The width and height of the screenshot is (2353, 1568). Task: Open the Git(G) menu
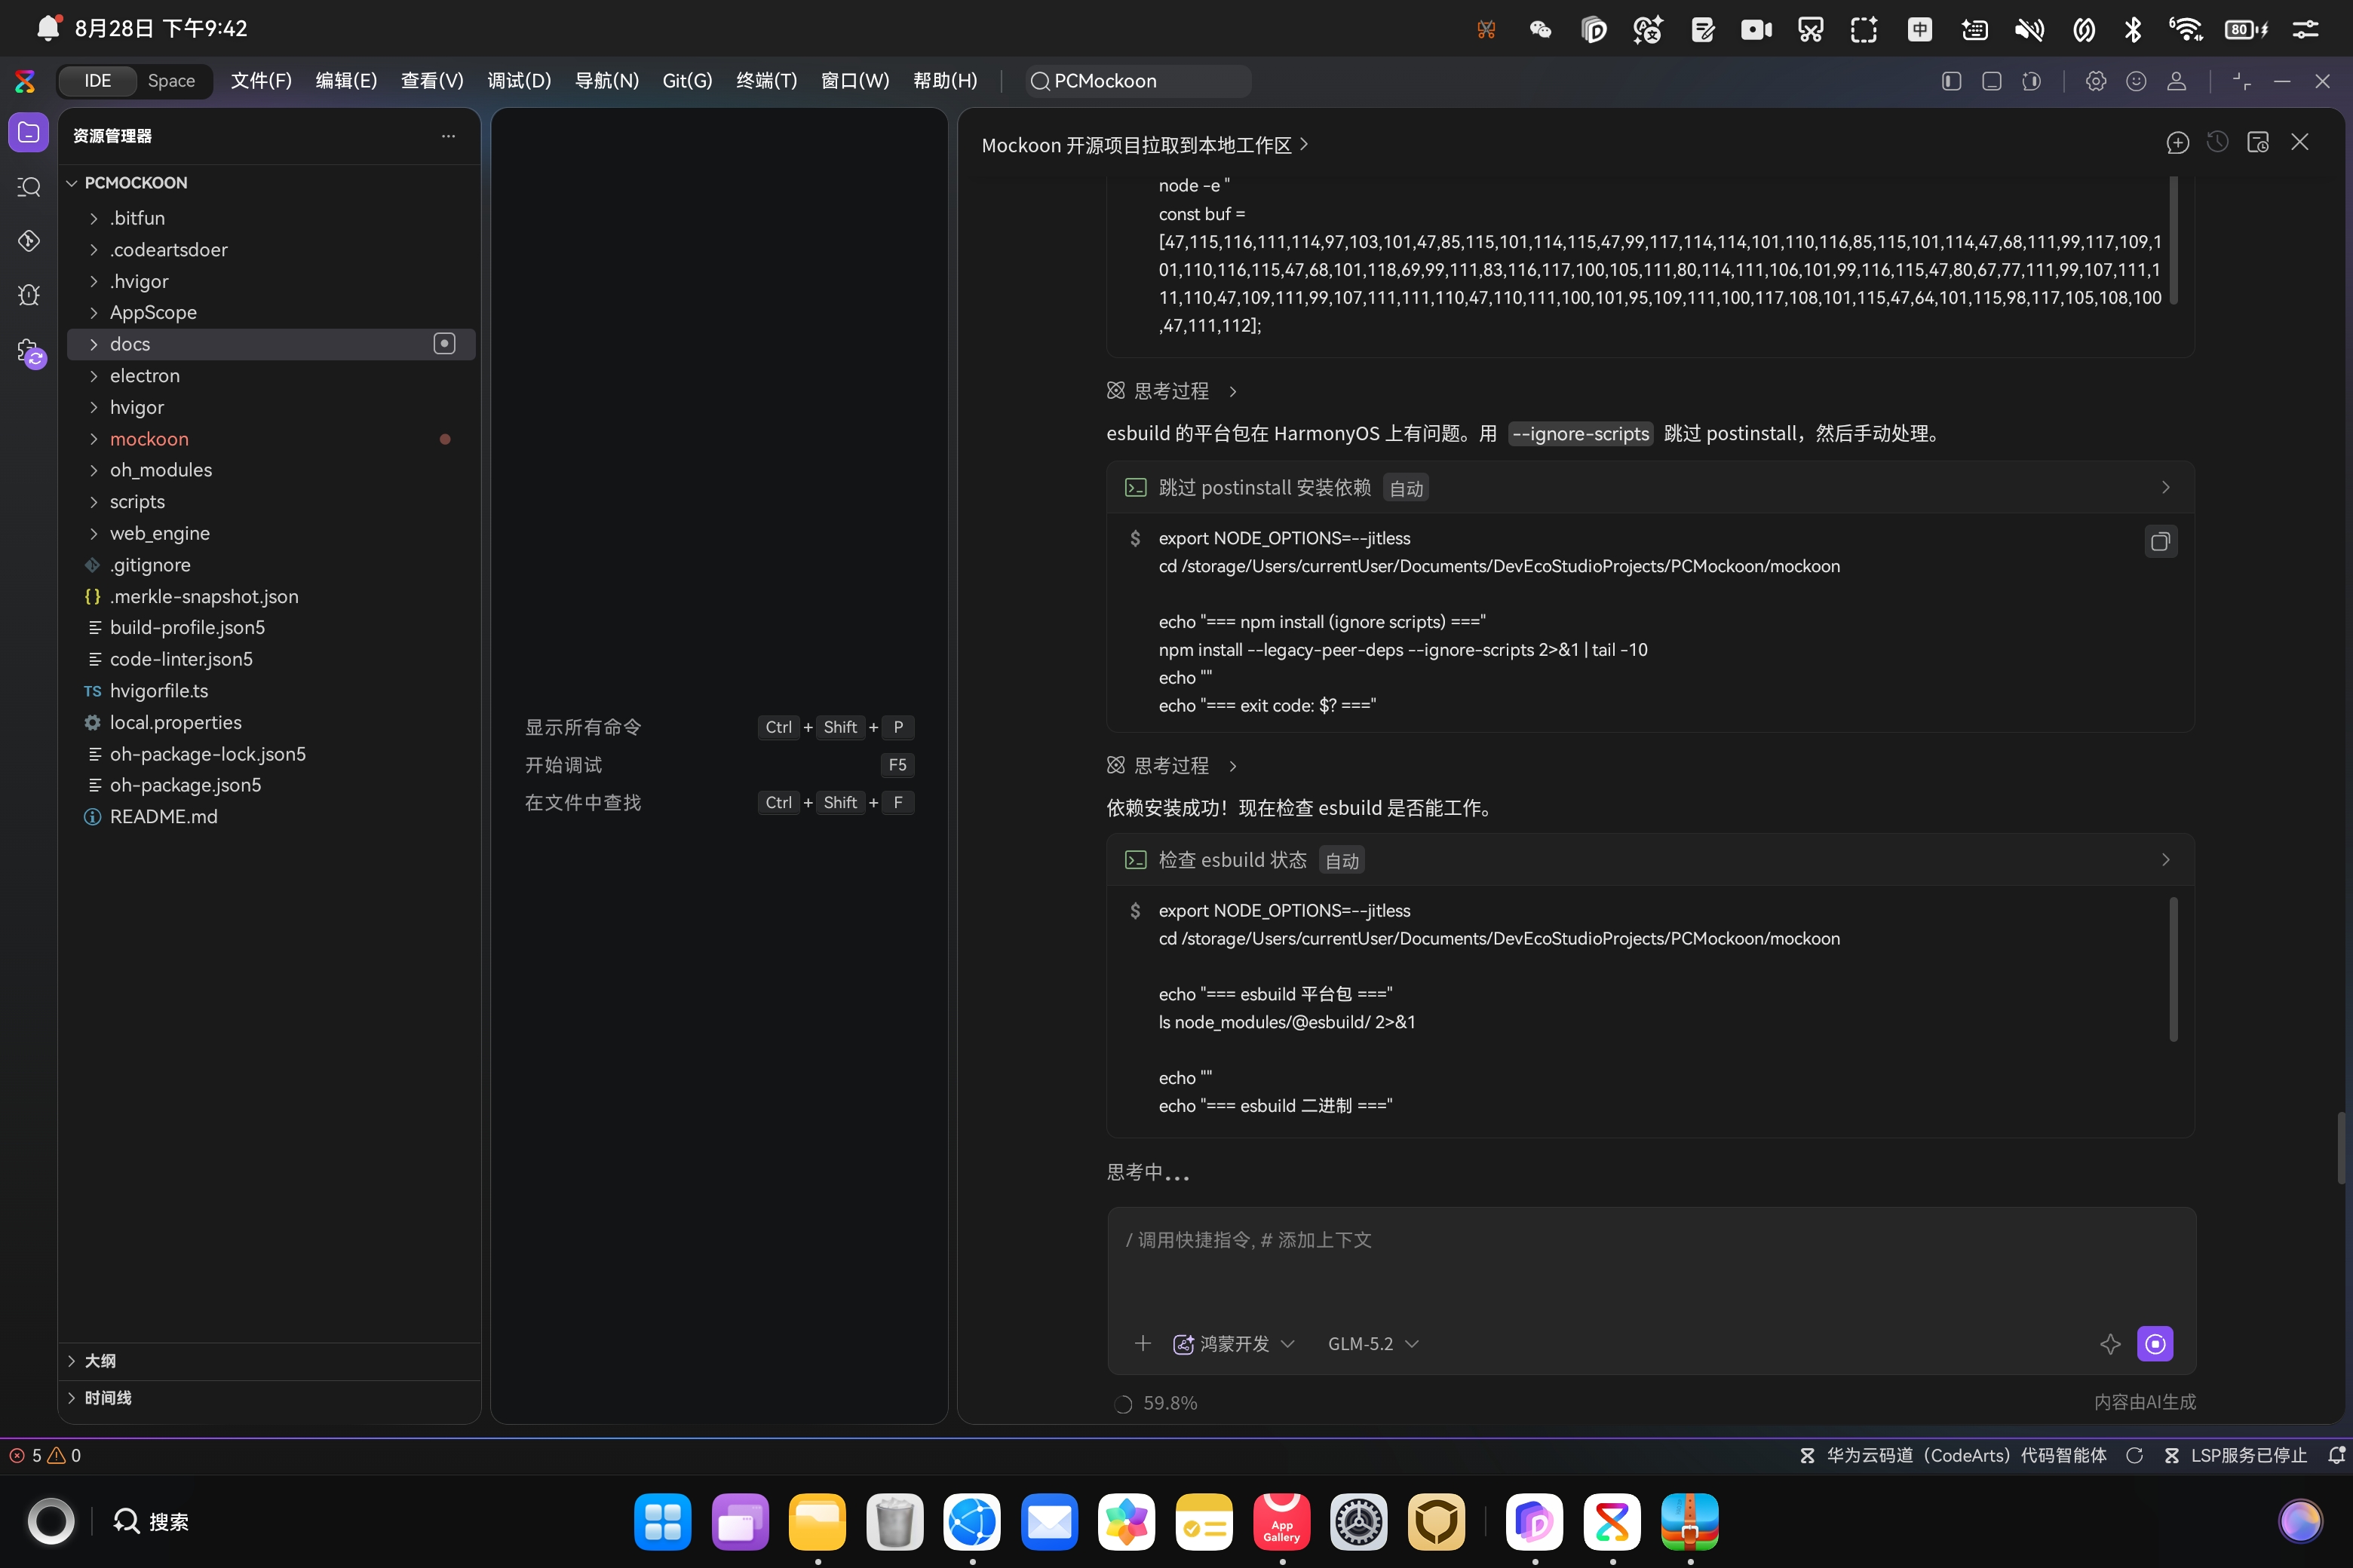(687, 81)
